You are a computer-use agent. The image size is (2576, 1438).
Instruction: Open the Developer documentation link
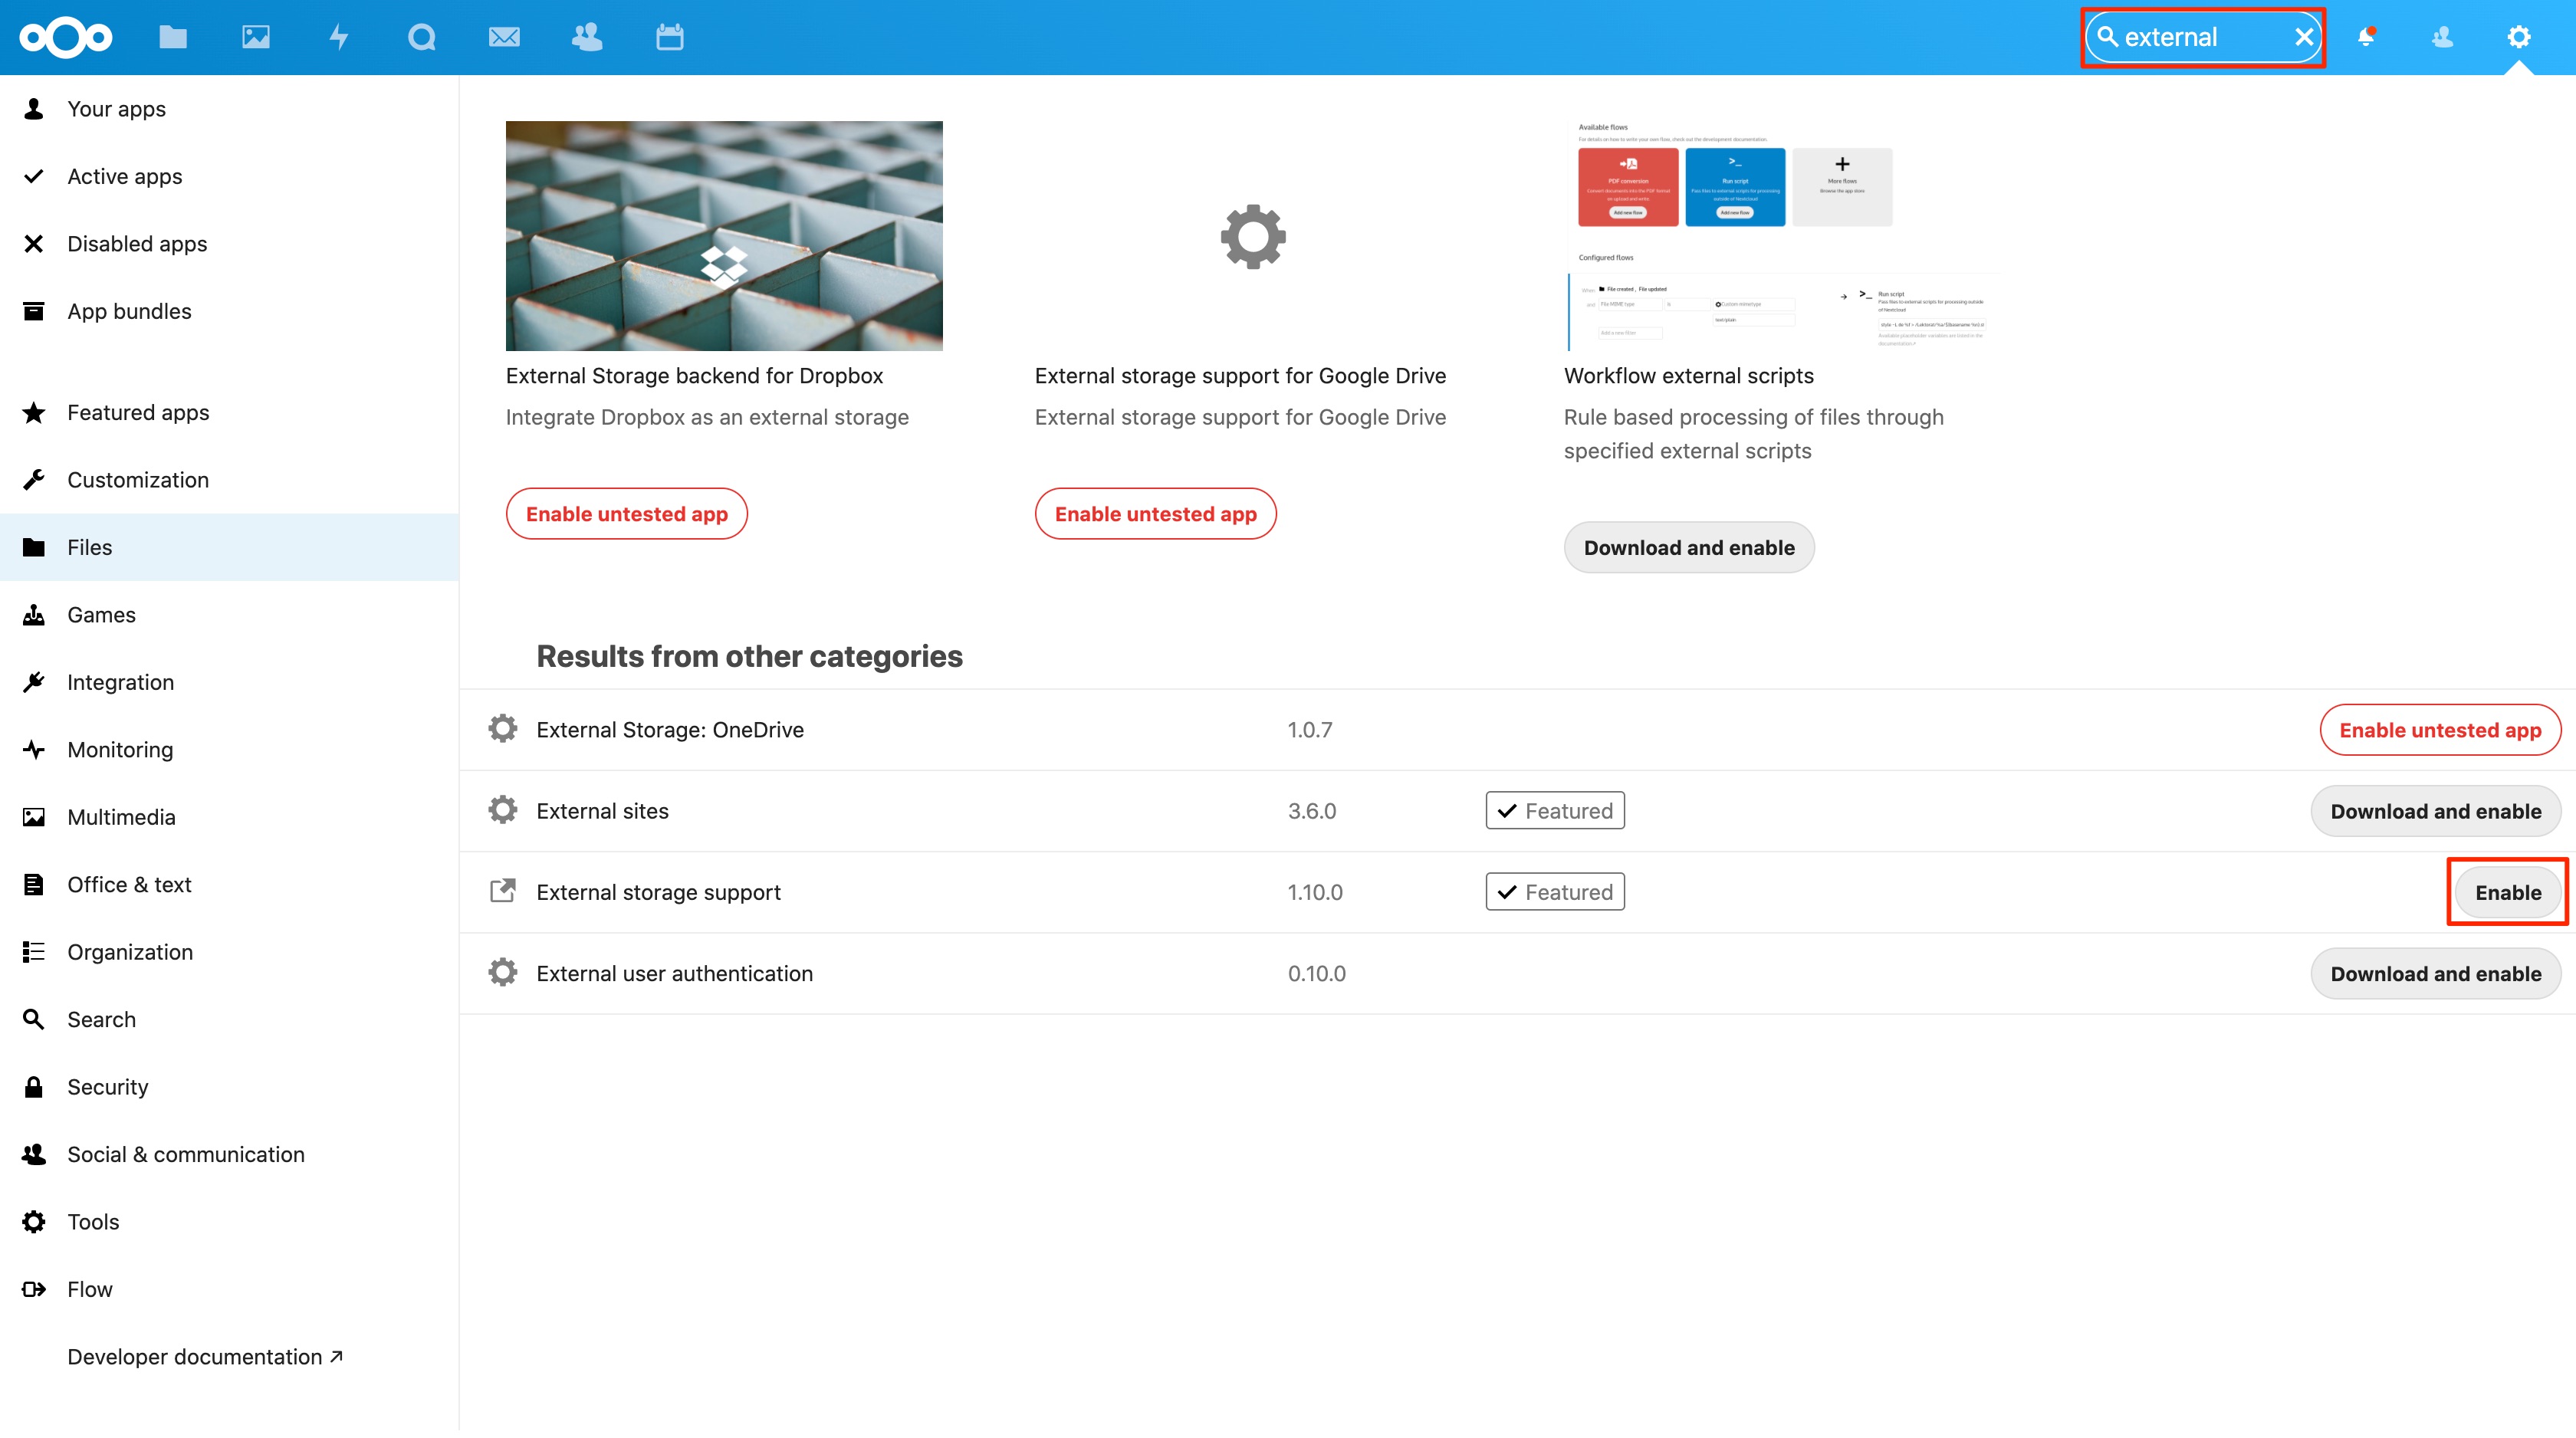(x=205, y=1357)
